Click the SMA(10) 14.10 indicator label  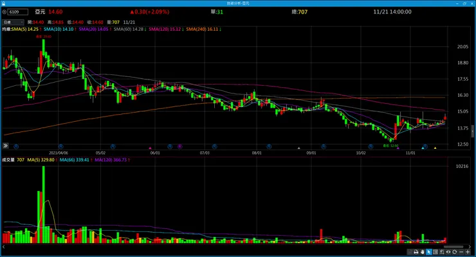tap(60, 29)
